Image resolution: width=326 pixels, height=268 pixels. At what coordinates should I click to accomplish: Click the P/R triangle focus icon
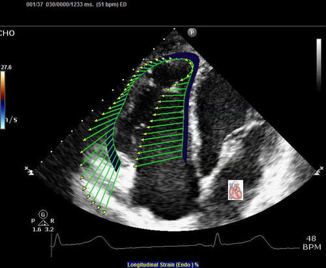(43, 223)
